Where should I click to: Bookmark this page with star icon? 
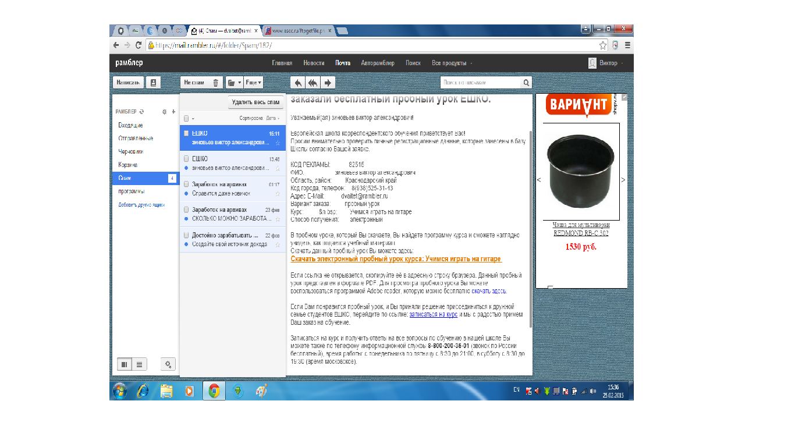pos(604,45)
